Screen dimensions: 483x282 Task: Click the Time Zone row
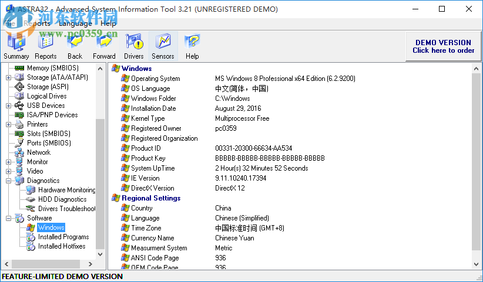coord(203,228)
